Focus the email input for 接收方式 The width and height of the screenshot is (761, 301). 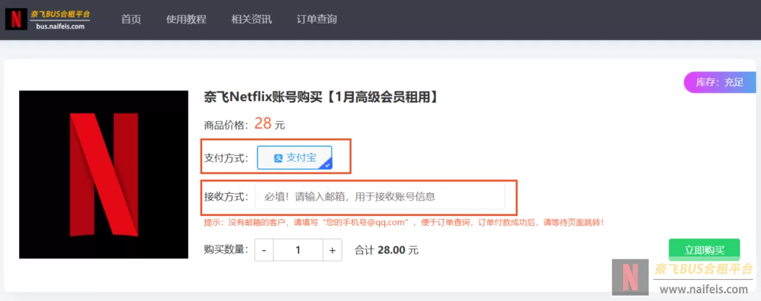click(x=380, y=197)
